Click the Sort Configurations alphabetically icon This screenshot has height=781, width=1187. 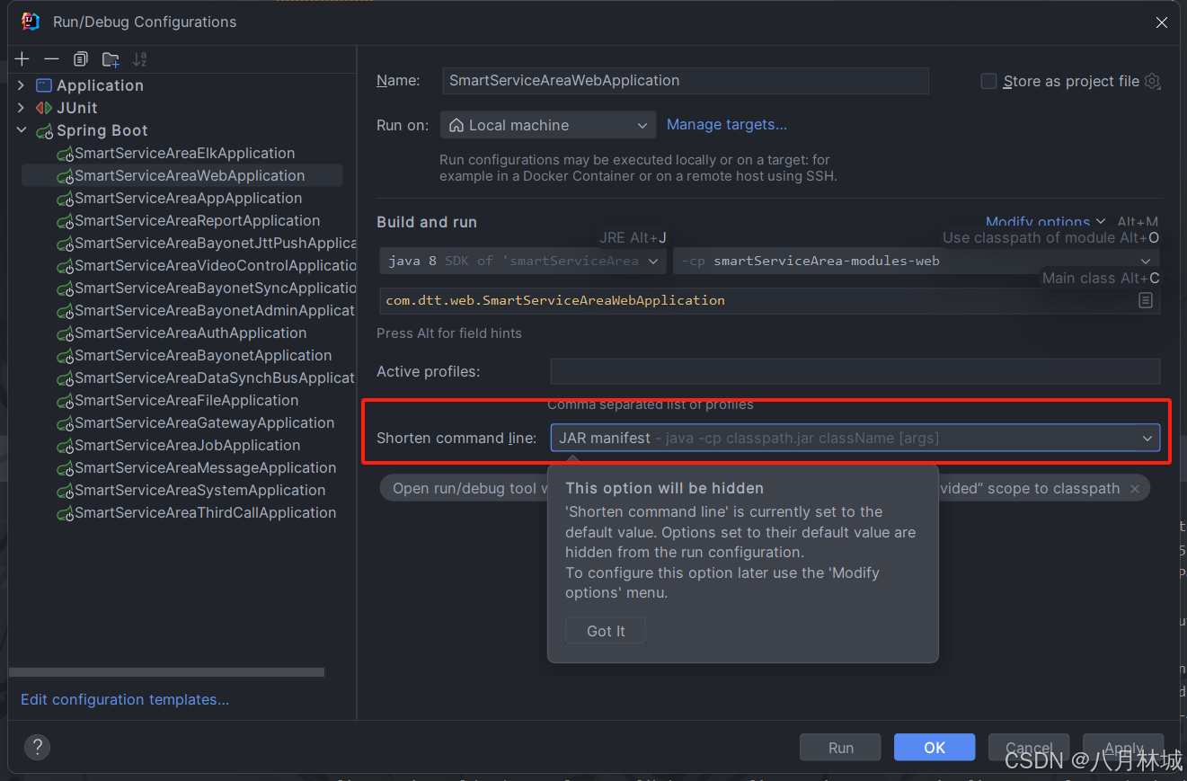point(139,59)
